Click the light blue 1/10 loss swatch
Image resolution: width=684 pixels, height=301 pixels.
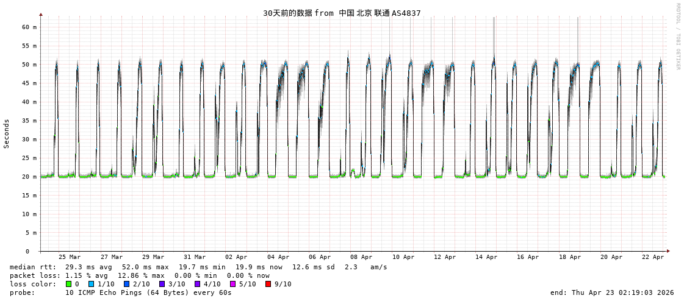click(92, 284)
